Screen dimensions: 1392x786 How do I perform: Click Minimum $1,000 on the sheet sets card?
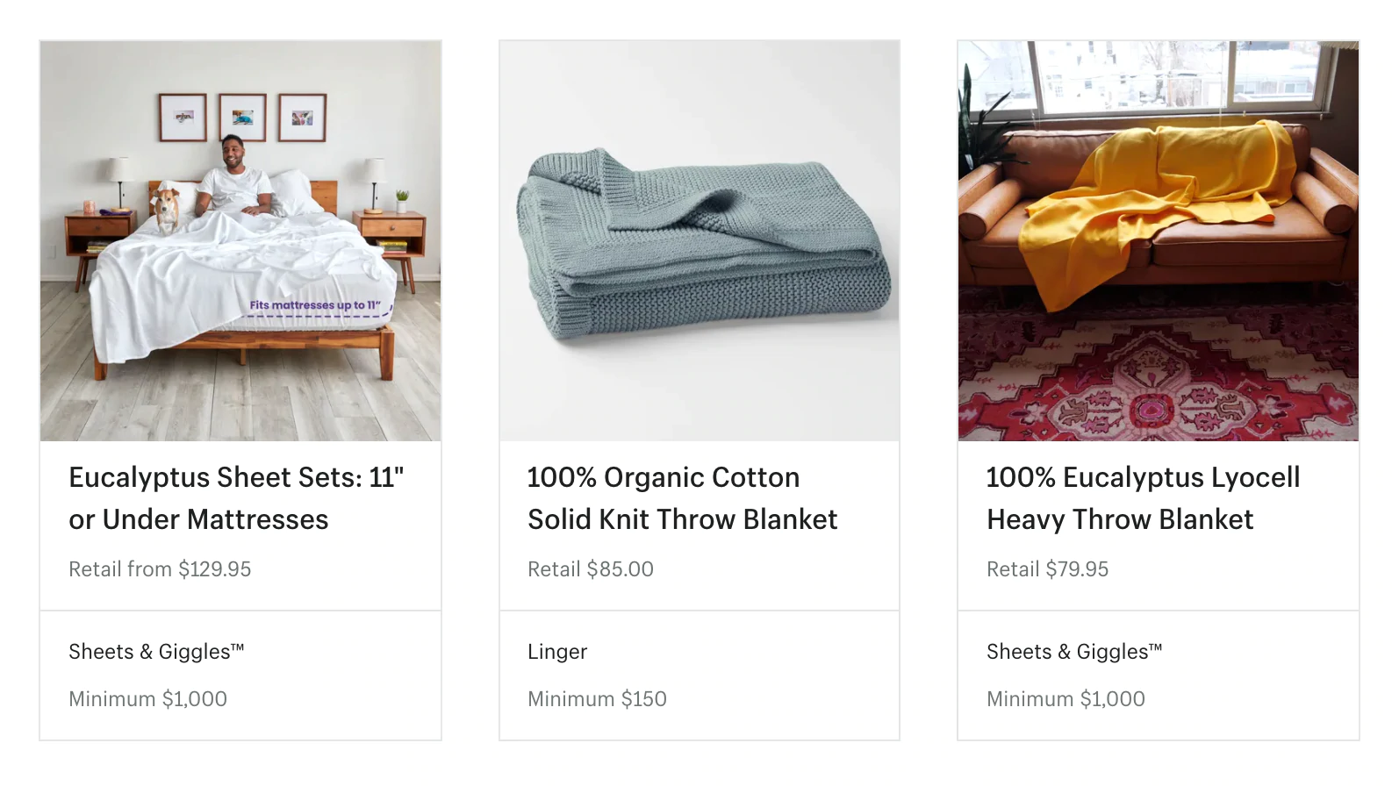[x=147, y=699]
